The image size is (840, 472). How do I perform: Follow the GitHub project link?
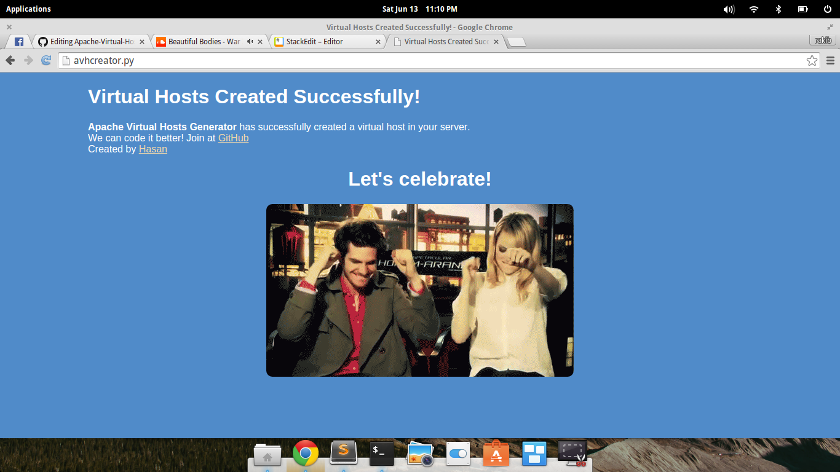233,138
